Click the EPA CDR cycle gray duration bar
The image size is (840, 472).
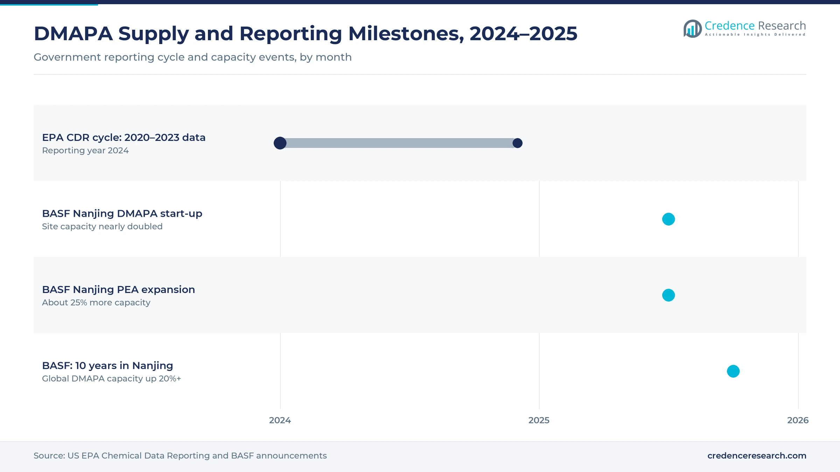399,143
